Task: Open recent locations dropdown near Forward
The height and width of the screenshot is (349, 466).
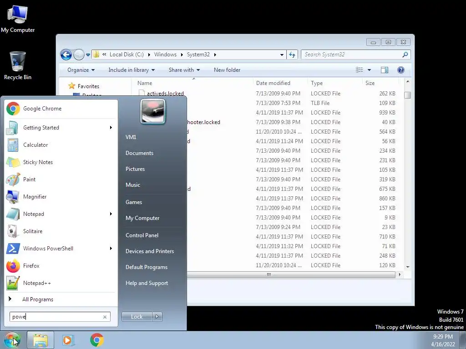Action: click(x=88, y=55)
